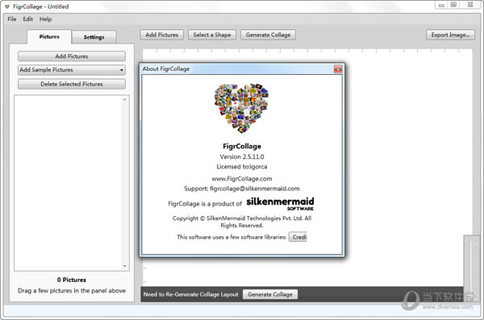Click the 'Version 2.5.11.0' text

(242, 156)
